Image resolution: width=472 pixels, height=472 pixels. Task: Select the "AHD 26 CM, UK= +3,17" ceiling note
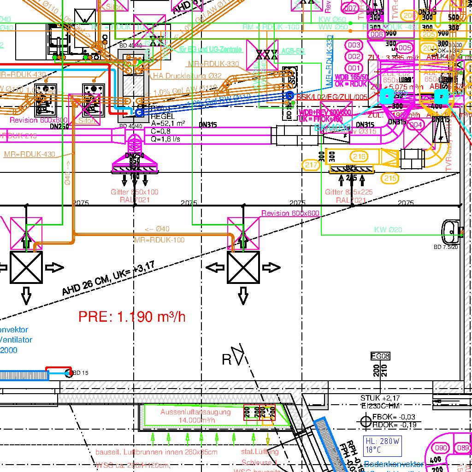coord(108,278)
